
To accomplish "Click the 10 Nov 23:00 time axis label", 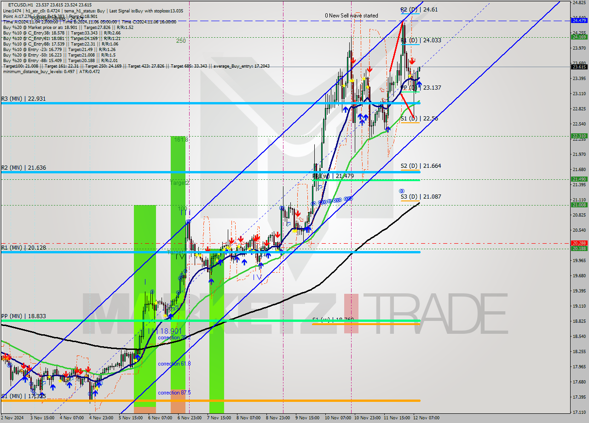I will pos(367,418).
